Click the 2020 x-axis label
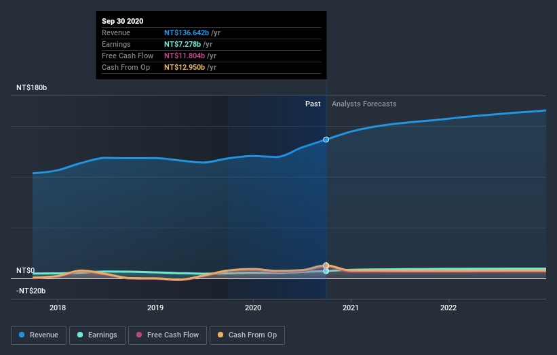This screenshot has width=557, height=355. click(x=253, y=308)
